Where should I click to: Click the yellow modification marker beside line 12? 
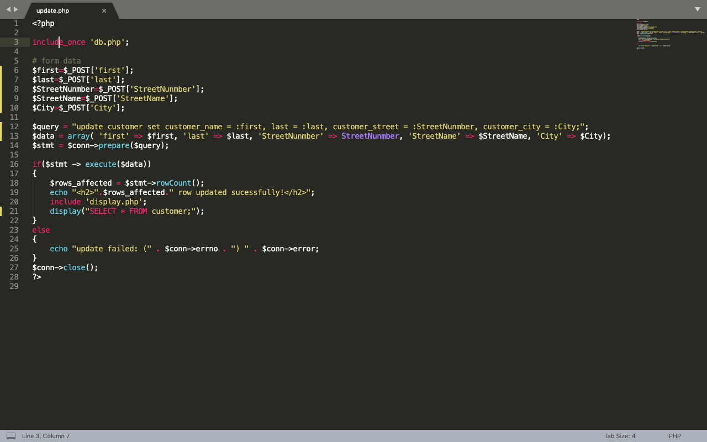[1, 127]
